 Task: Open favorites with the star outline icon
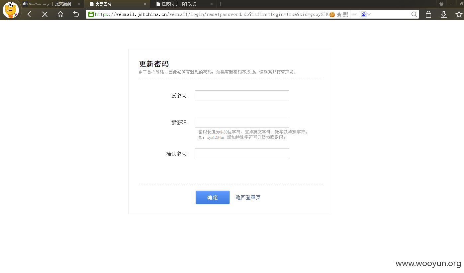tap(459, 14)
